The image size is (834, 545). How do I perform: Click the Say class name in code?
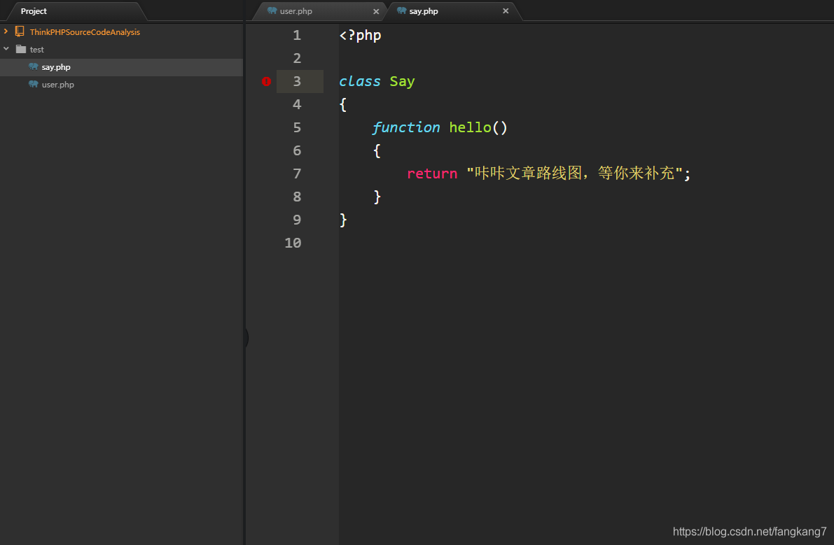click(402, 81)
